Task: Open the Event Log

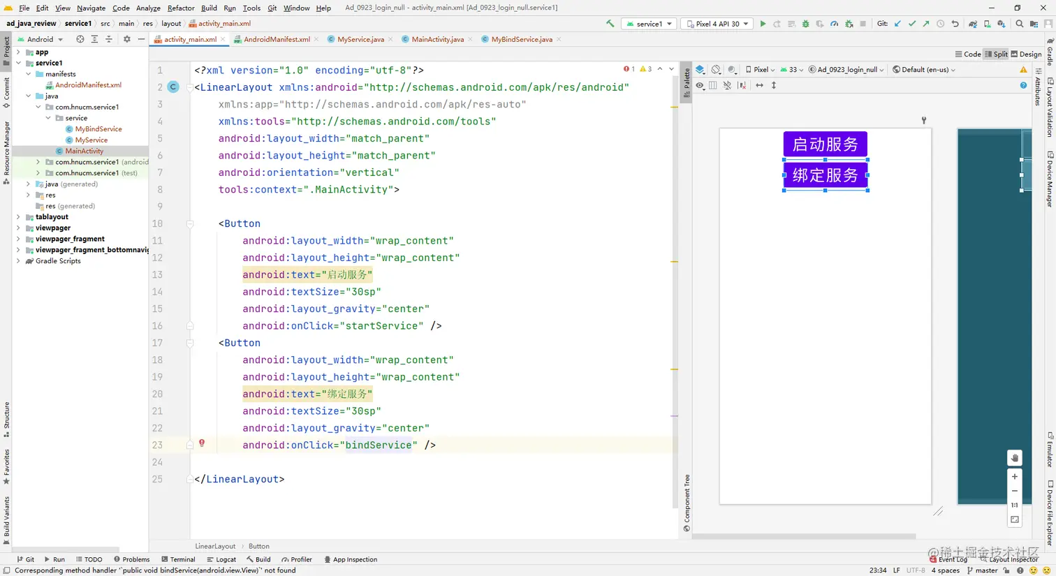Action: pos(948,559)
